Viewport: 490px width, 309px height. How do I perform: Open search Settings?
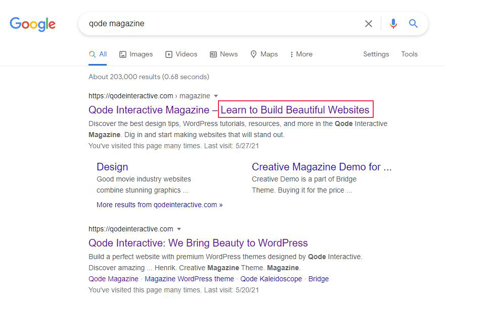coord(376,54)
